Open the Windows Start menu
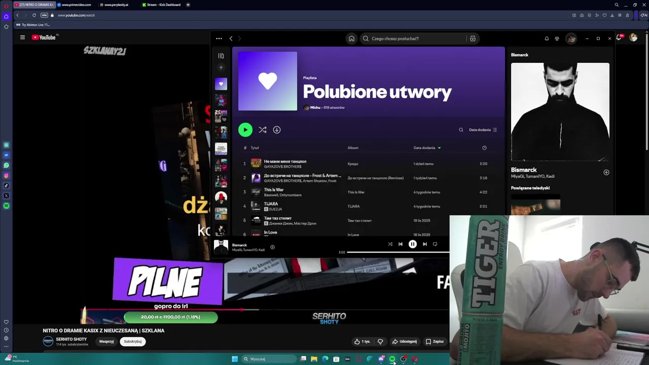The image size is (649, 365). [235, 359]
